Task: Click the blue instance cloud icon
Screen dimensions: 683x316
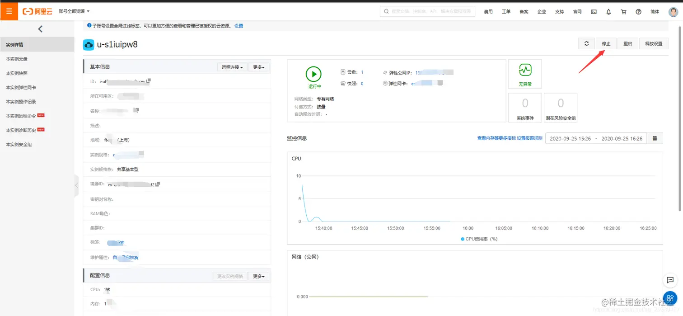Action: click(x=89, y=45)
